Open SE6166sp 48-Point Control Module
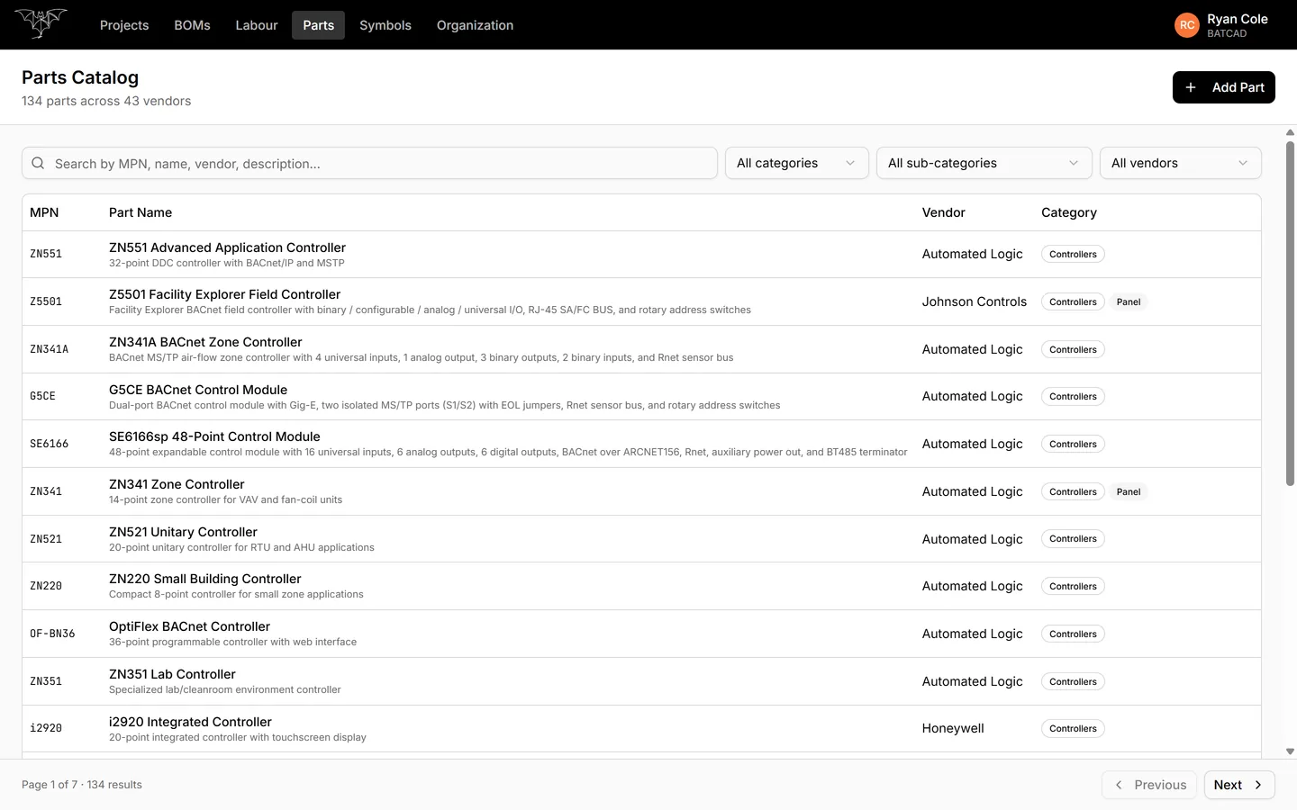 (x=641, y=444)
